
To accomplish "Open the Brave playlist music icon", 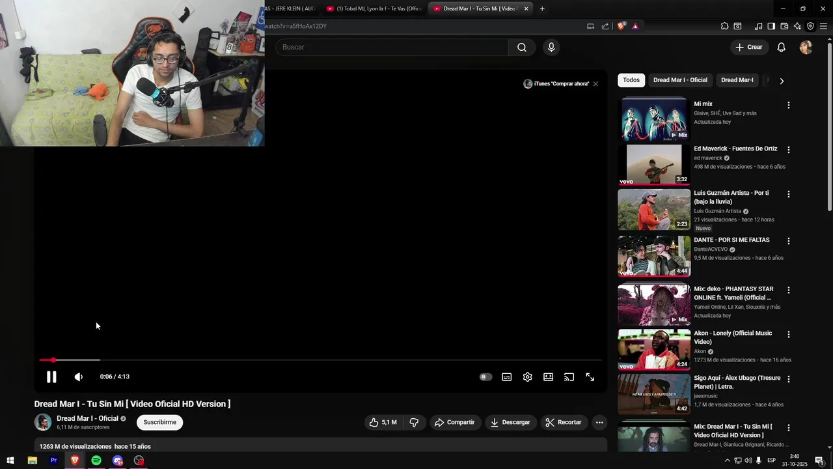I will point(758,26).
